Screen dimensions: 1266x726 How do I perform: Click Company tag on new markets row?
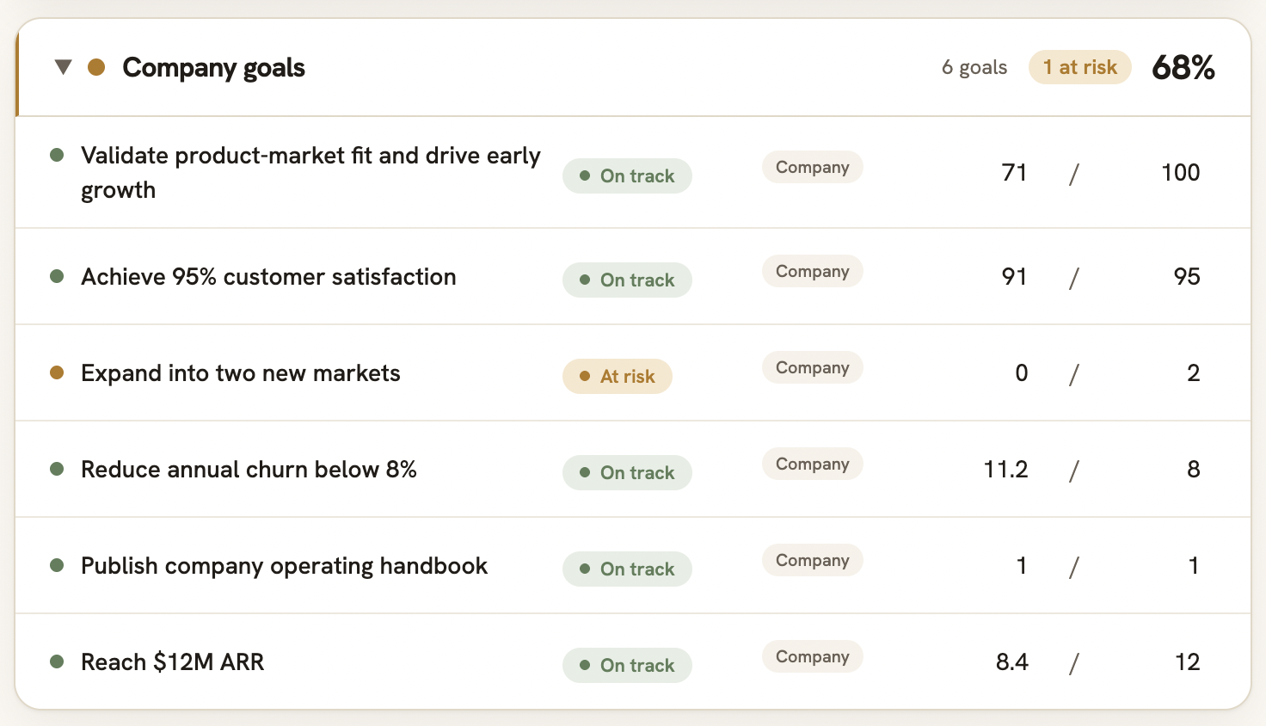coord(812,367)
